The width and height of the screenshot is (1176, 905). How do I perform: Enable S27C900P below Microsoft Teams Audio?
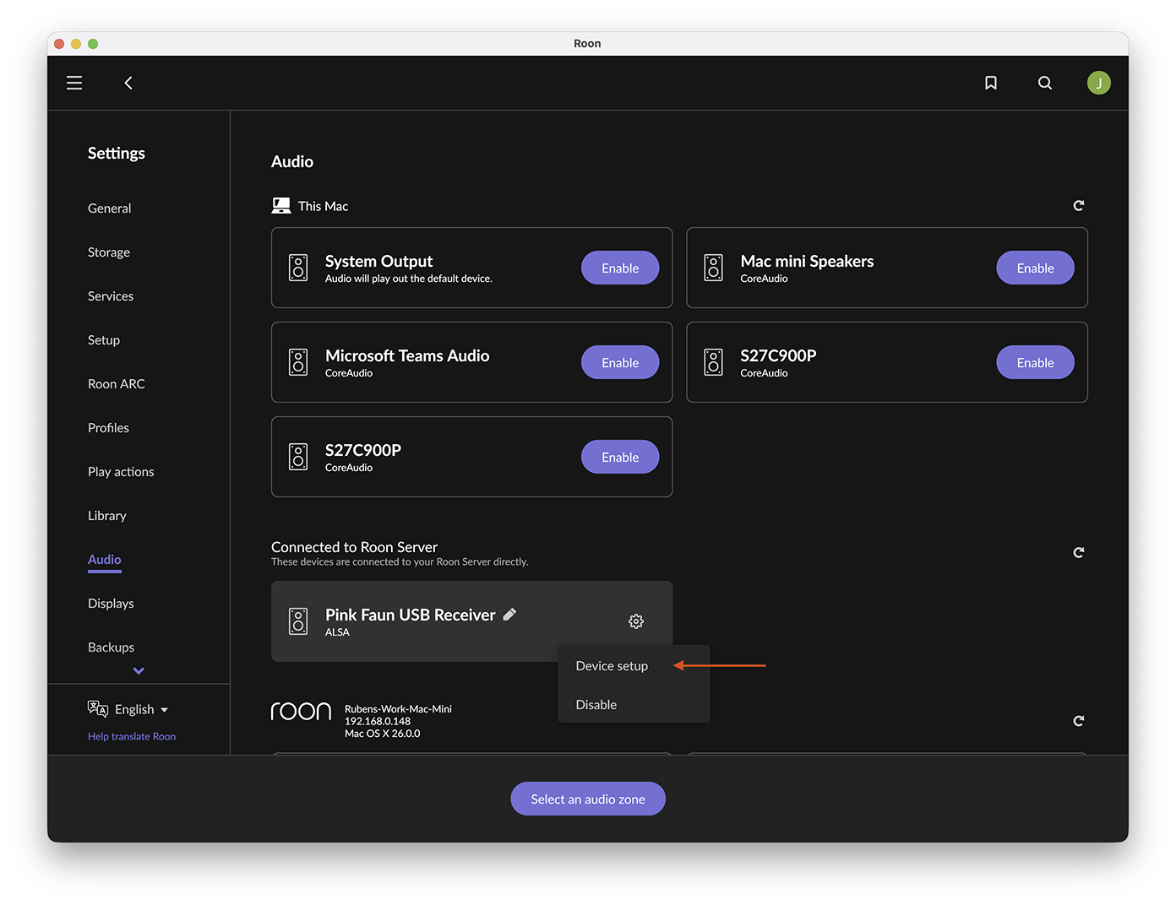[x=620, y=457]
